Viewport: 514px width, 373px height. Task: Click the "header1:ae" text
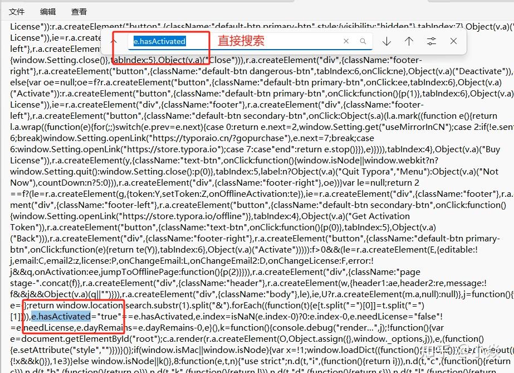pos(374,283)
